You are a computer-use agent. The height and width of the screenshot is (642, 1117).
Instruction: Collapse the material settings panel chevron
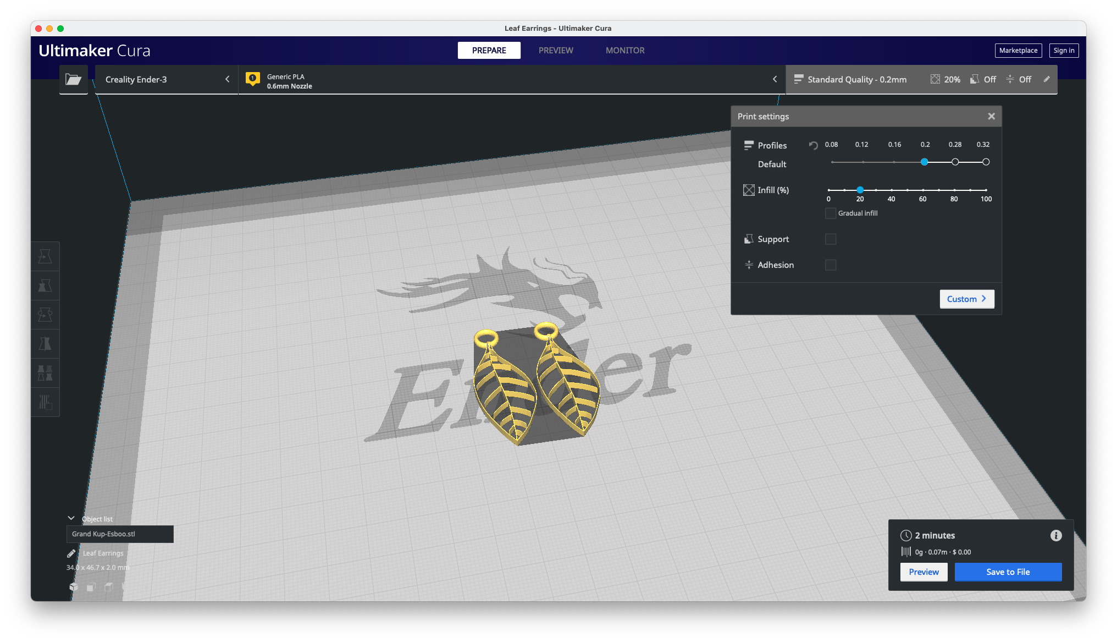pyautogui.click(x=775, y=79)
